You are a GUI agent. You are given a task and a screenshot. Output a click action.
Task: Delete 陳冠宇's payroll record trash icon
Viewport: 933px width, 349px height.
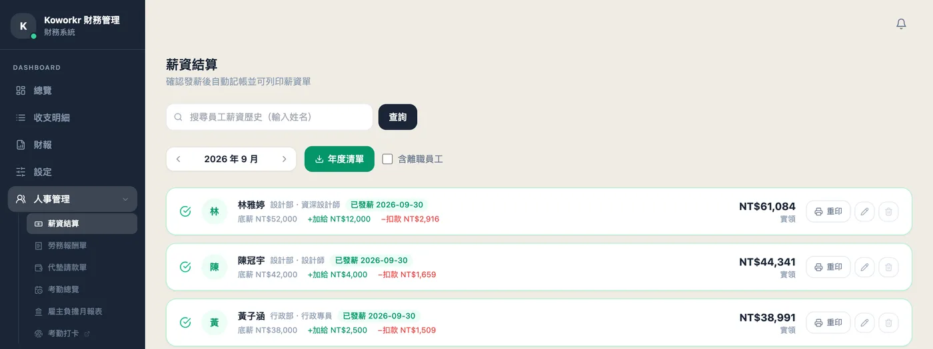pos(888,267)
